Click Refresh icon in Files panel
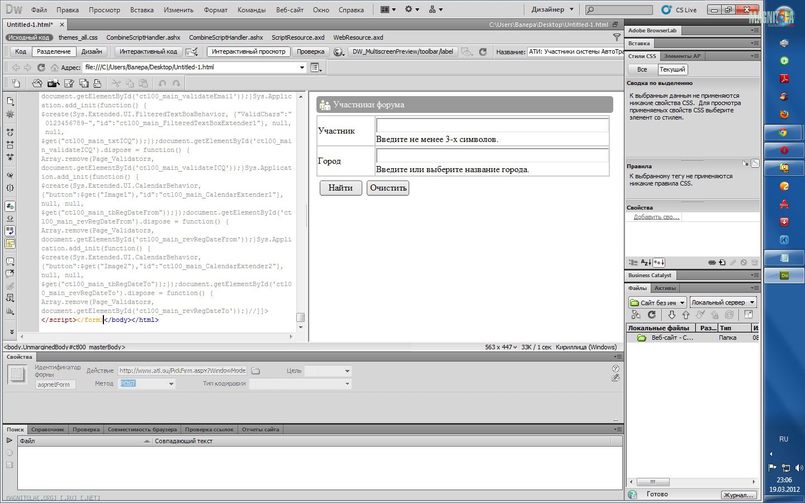The image size is (805, 503). (651, 315)
